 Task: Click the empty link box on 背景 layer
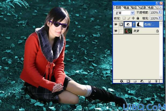click(x=121, y=31)
